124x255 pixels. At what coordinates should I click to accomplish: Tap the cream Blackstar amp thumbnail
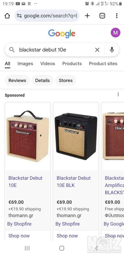pos(28,136)
